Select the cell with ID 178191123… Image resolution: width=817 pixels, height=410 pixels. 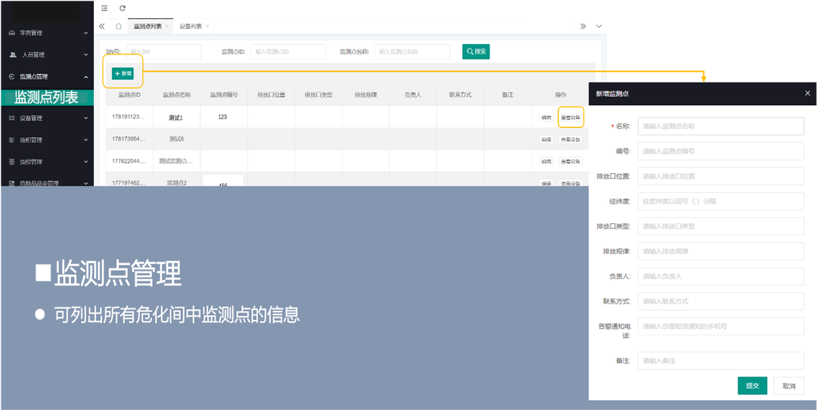tap(129, 117)
